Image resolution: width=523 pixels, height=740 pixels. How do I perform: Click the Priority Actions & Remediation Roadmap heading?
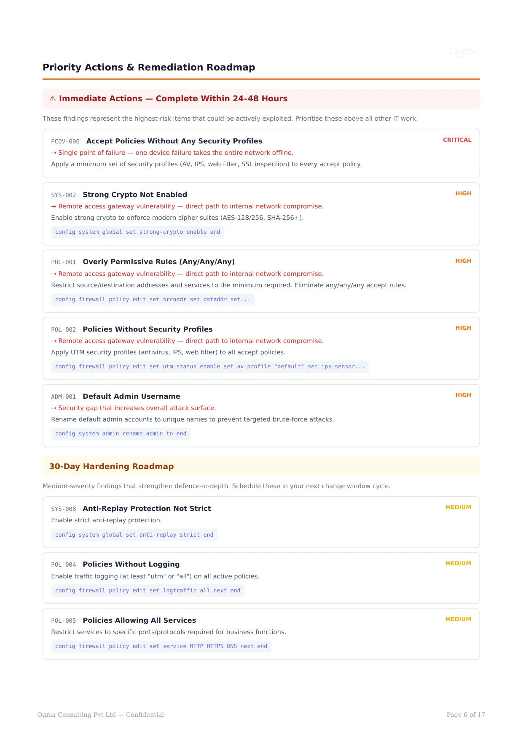pyautogui.click(x=149, y=68)
